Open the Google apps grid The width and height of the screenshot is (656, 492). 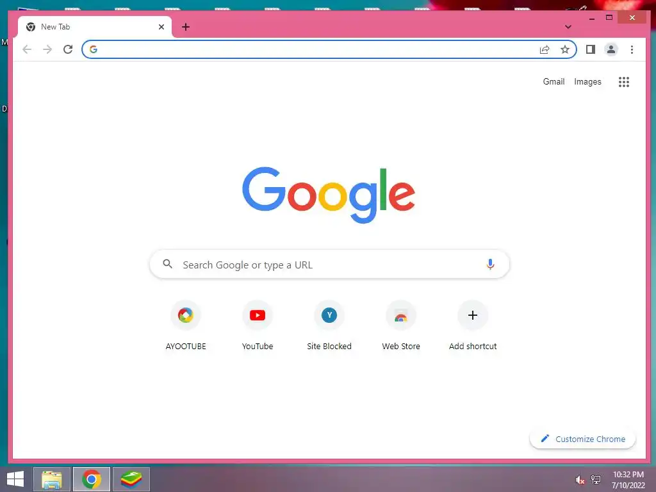click(624, 81)
